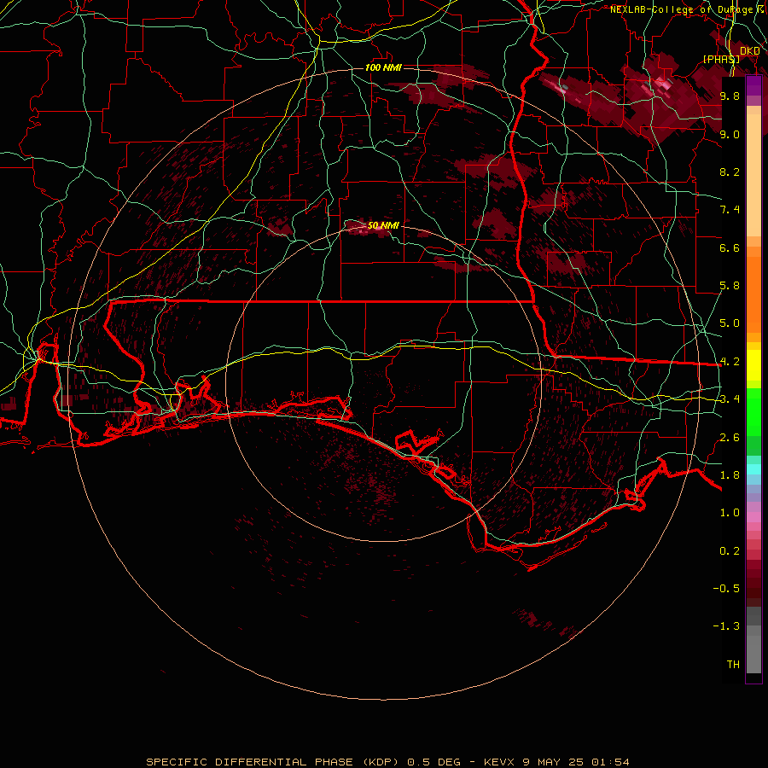Screen dimensions: 768x768
Task: Pick the bright green color bar segment
Action: coord(753,411)
